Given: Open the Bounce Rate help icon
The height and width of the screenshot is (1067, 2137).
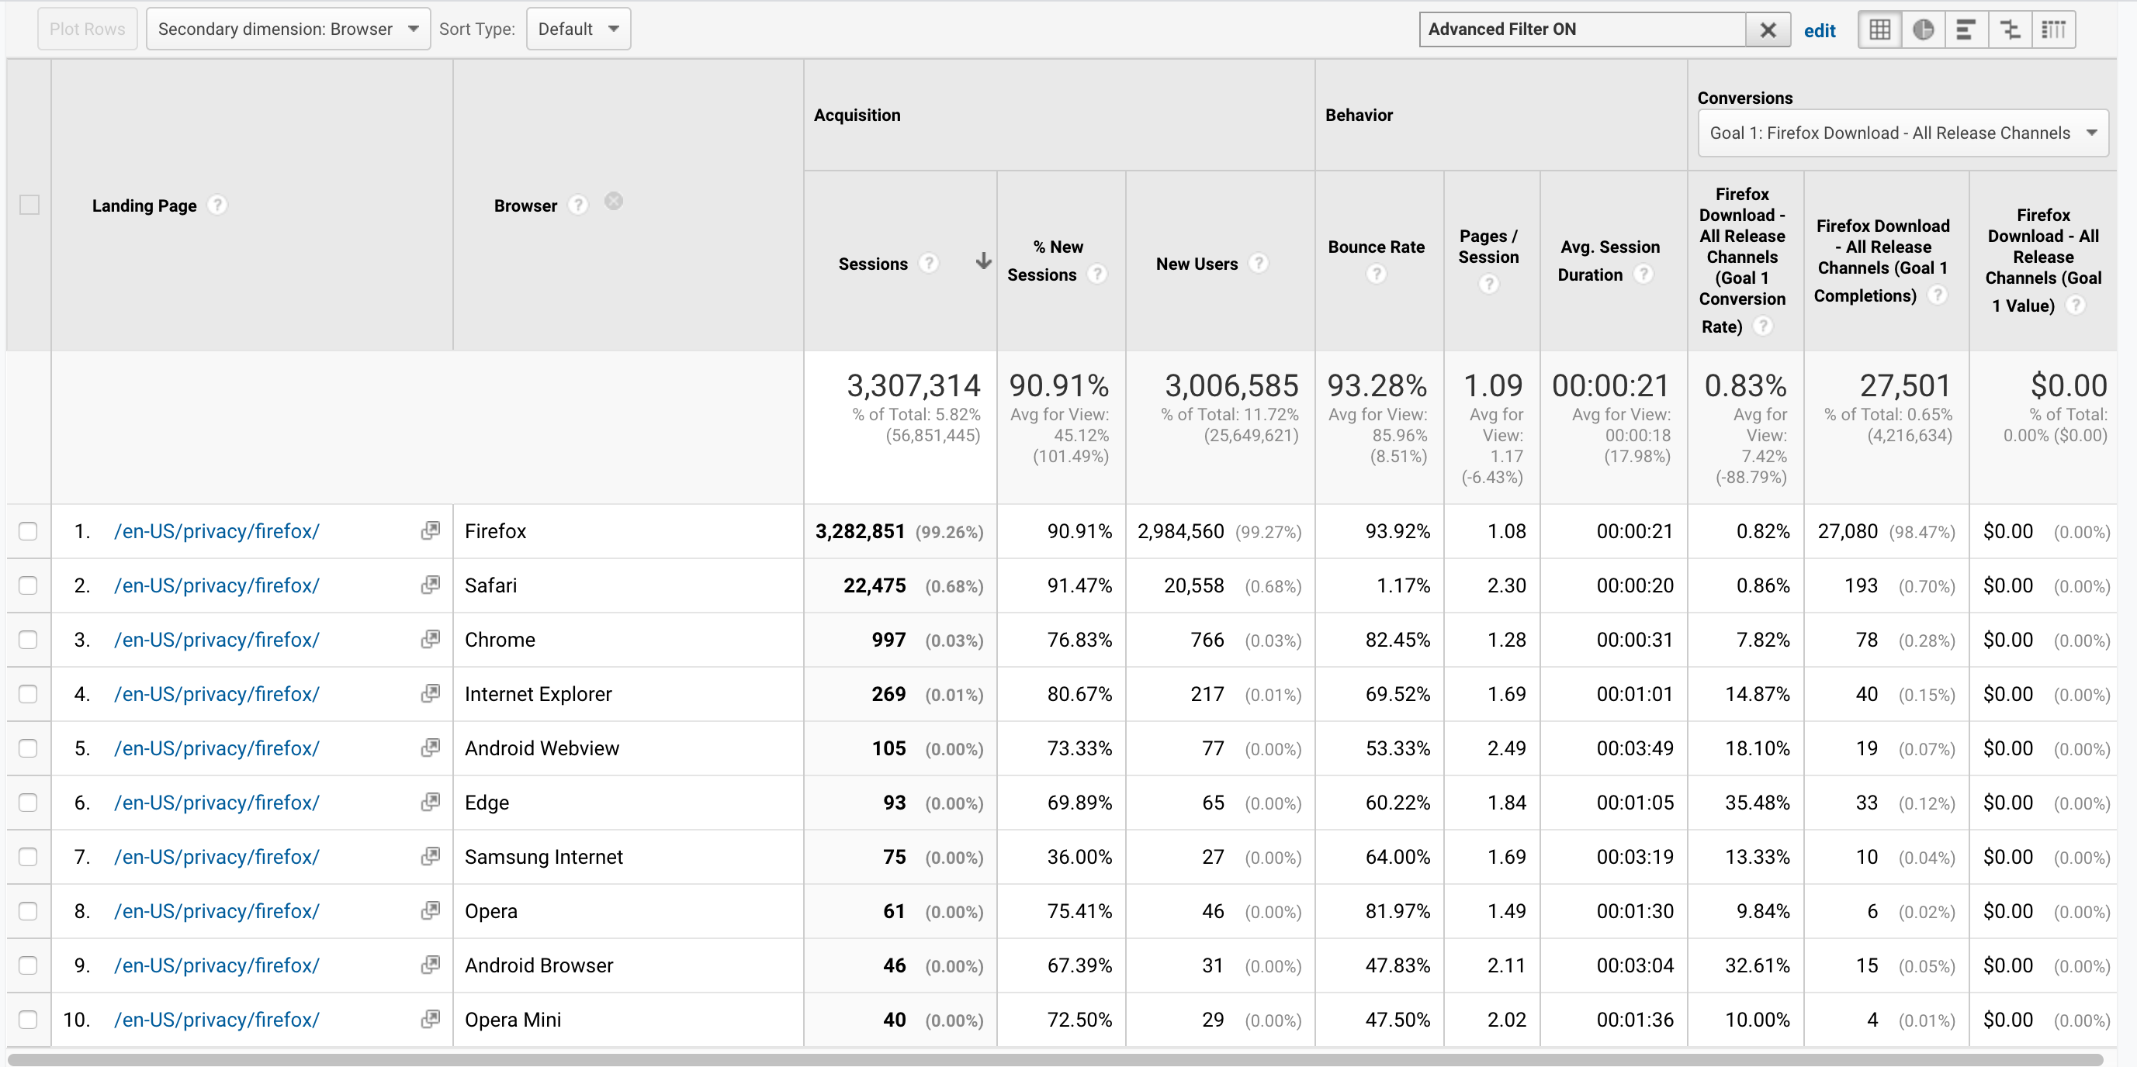Looking at the screenshot, I should [x=1377, y=275].
